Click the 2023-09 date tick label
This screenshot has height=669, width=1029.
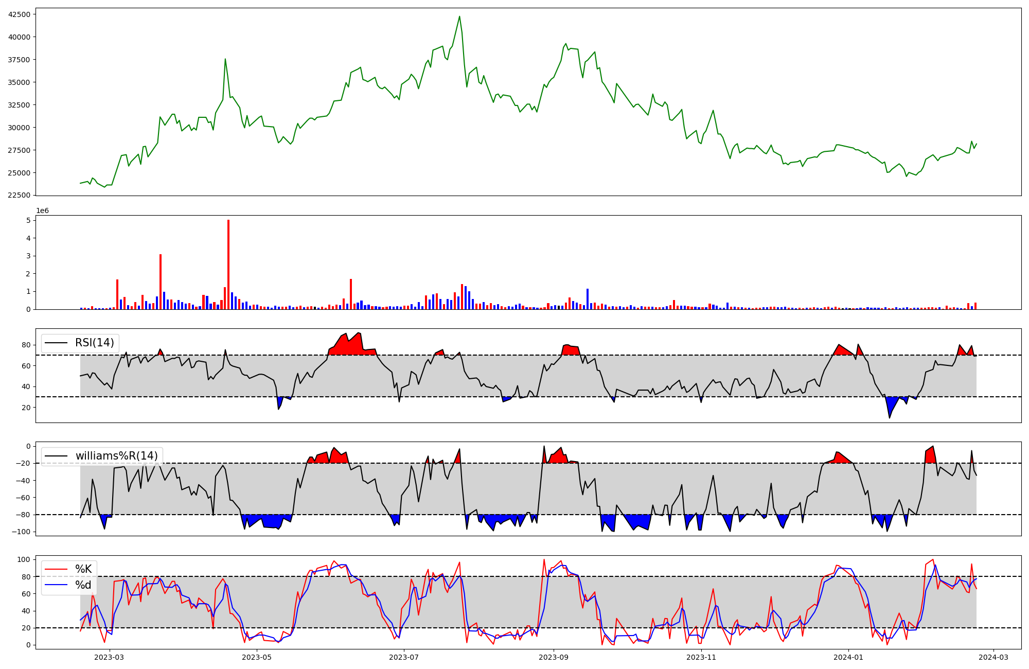click(x=554, y=657)
